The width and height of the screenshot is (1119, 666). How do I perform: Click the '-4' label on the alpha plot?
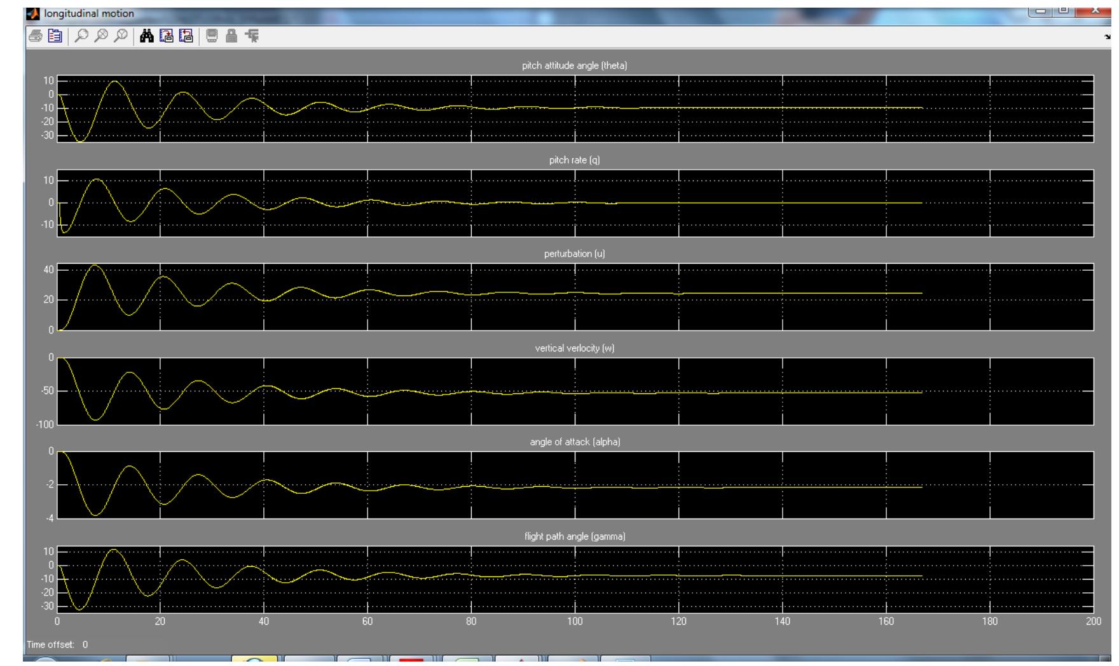pos(51,518)
